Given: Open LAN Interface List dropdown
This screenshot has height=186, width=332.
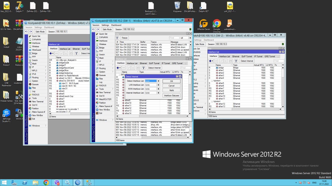Looking at the screenshot, I should click(x=158, y=85).
